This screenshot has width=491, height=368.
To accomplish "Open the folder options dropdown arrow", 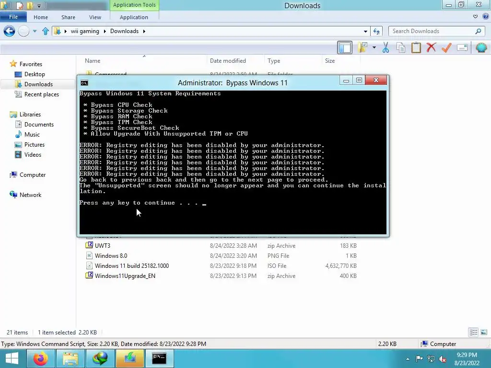I will (374, 47).
